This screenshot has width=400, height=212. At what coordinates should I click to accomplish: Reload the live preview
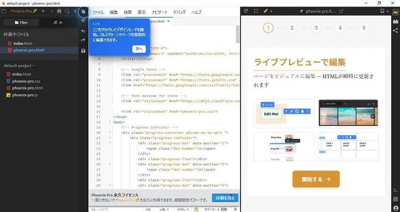[246, 11]
